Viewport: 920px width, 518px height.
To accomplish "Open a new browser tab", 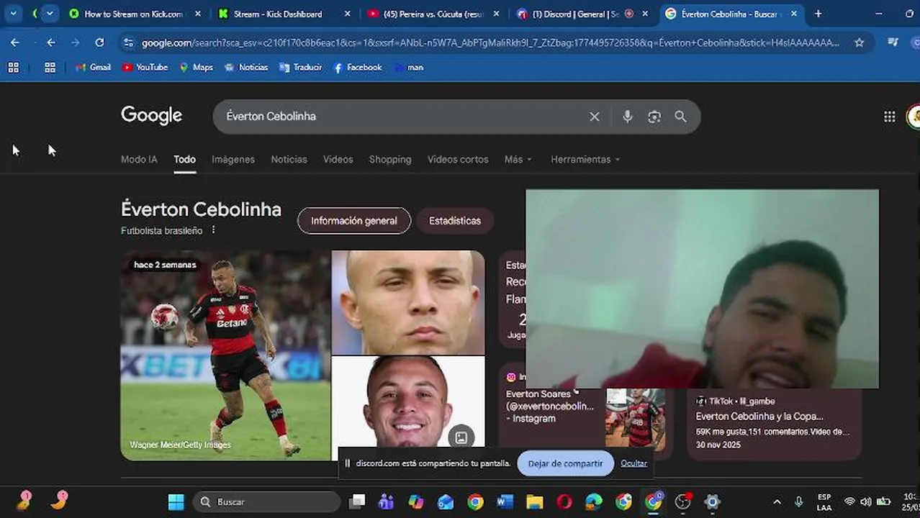I will click(818, 14).
